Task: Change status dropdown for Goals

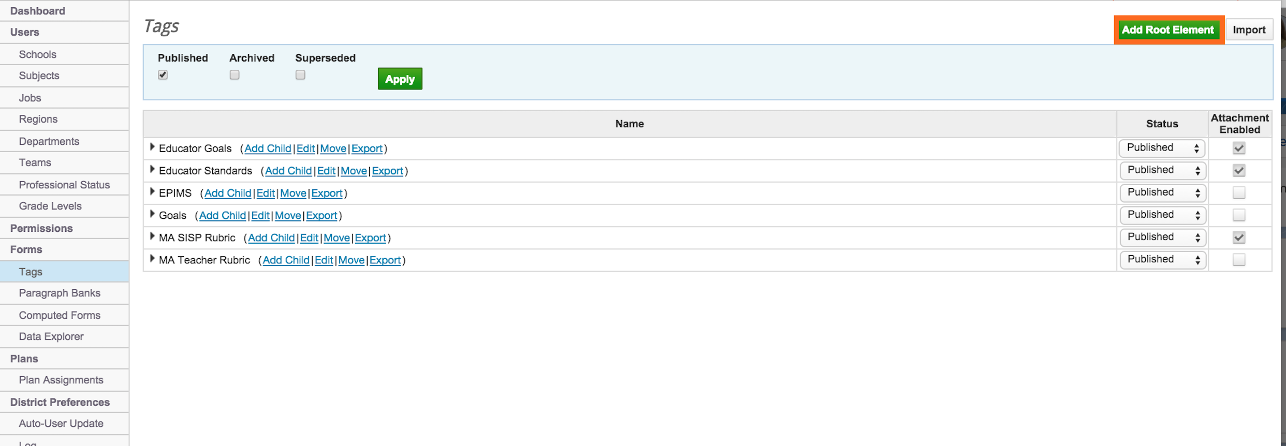Action: (1162, 215)
